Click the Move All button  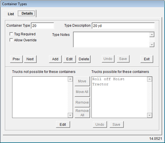tap(82, 92)
